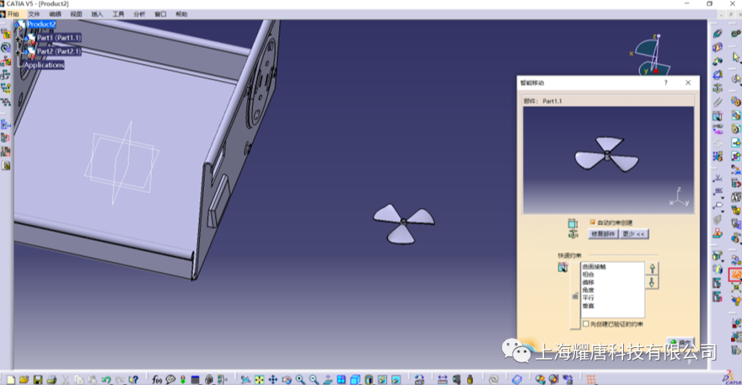
Task: Click the Fit All In view icon
Action: tap(259, 380)
